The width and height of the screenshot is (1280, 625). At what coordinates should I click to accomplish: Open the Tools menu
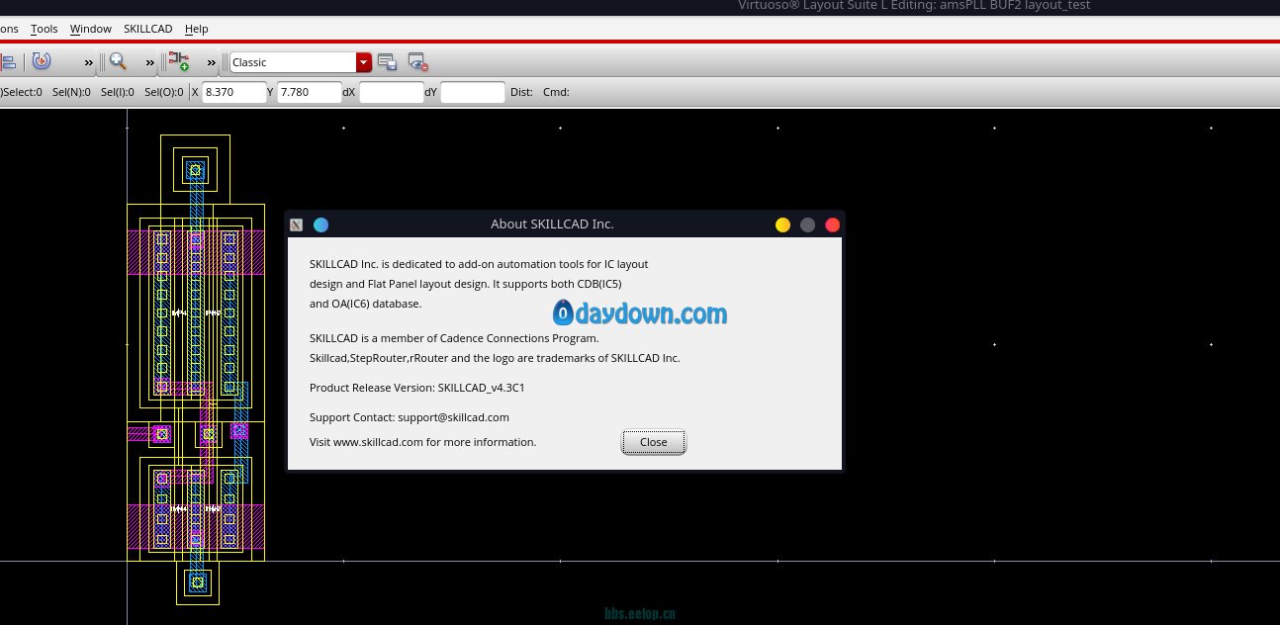click(44, 29)
